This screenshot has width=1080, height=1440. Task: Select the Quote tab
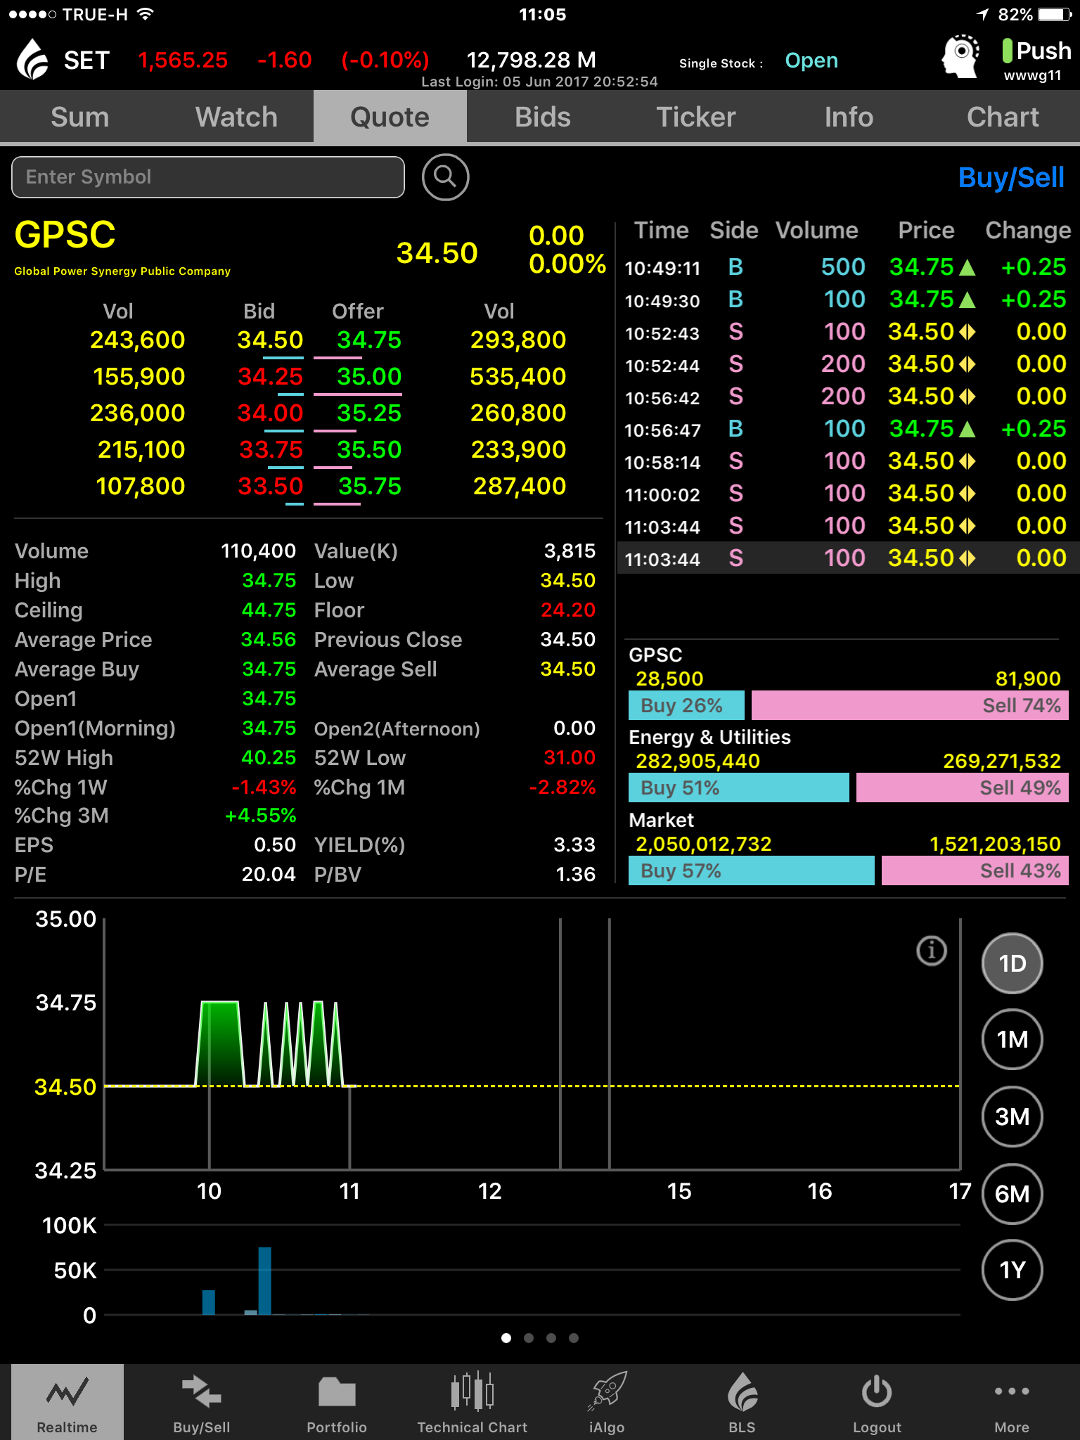pyautogui.click(x=390, y=117)
